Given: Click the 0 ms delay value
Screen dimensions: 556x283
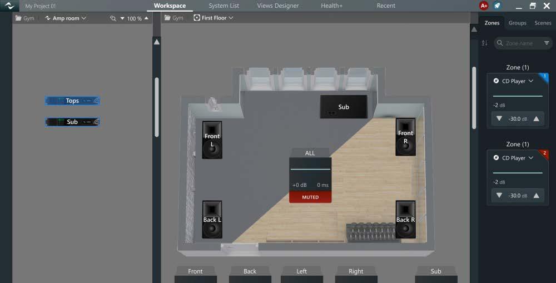Looking at the screenshot, I should point(322,185).
